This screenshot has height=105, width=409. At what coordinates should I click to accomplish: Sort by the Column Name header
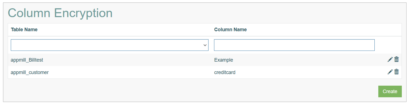click(x=230, y=30)
